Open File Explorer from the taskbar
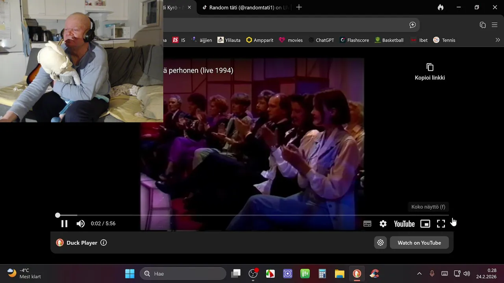This screenshot has height=283, width=504. point(339,274)
